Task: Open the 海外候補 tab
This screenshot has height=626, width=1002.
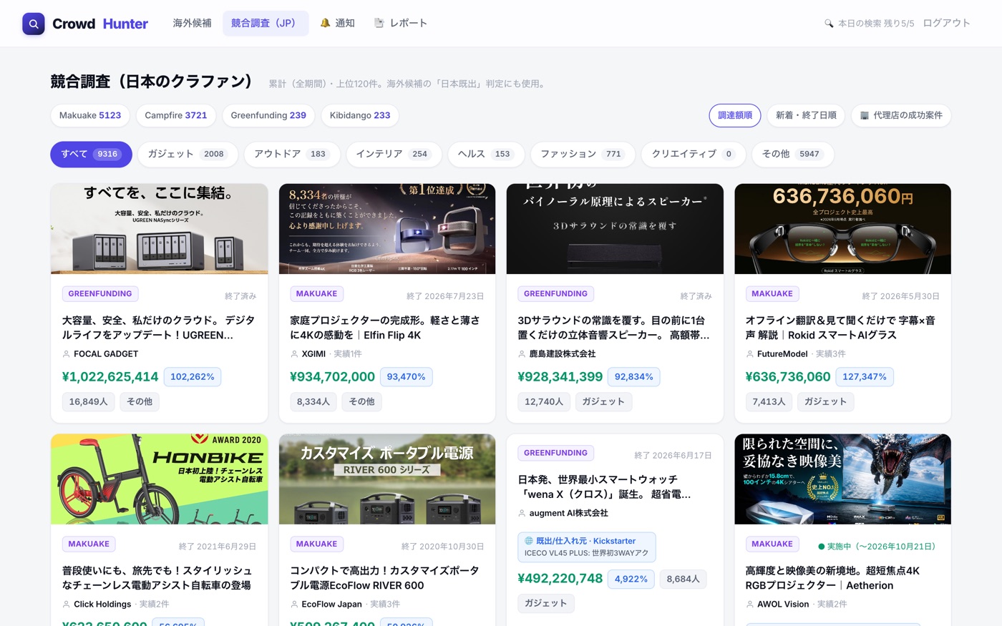Action: coord(193,23)
